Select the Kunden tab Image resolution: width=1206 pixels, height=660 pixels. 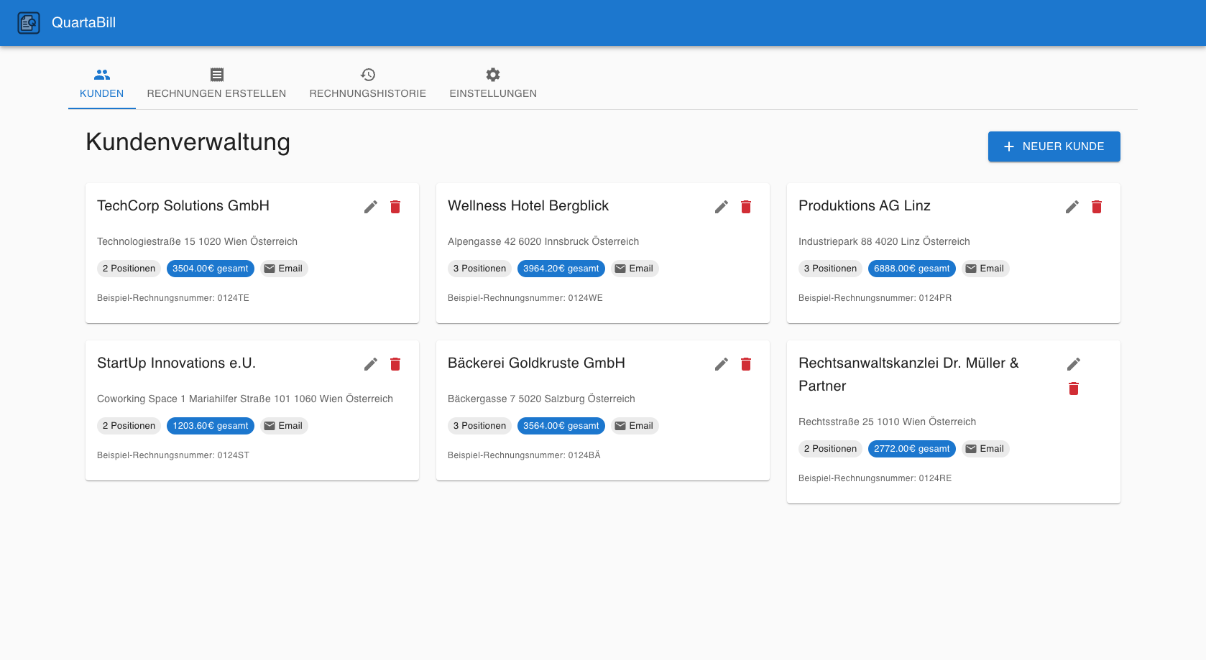coord(102,84)
